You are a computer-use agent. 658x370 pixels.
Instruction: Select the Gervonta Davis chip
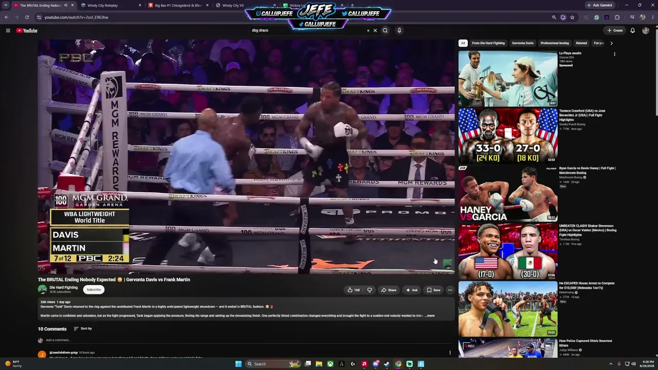(523, 43)
